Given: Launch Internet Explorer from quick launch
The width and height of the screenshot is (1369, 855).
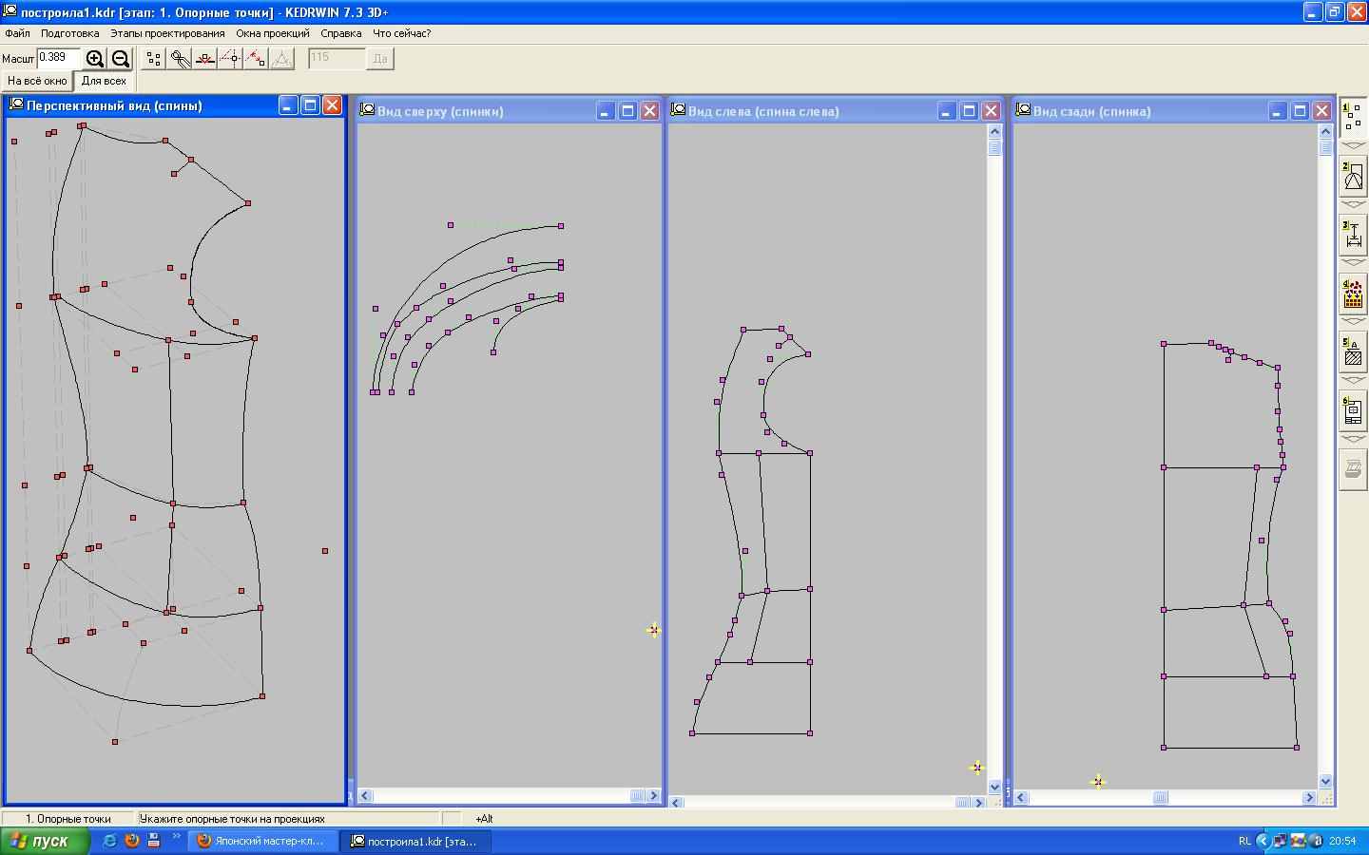Looking at the screenshot, I should (109, 841).
